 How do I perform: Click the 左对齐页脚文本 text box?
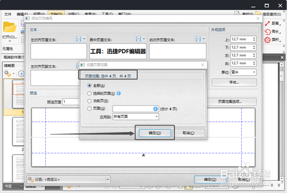[55, 78]
